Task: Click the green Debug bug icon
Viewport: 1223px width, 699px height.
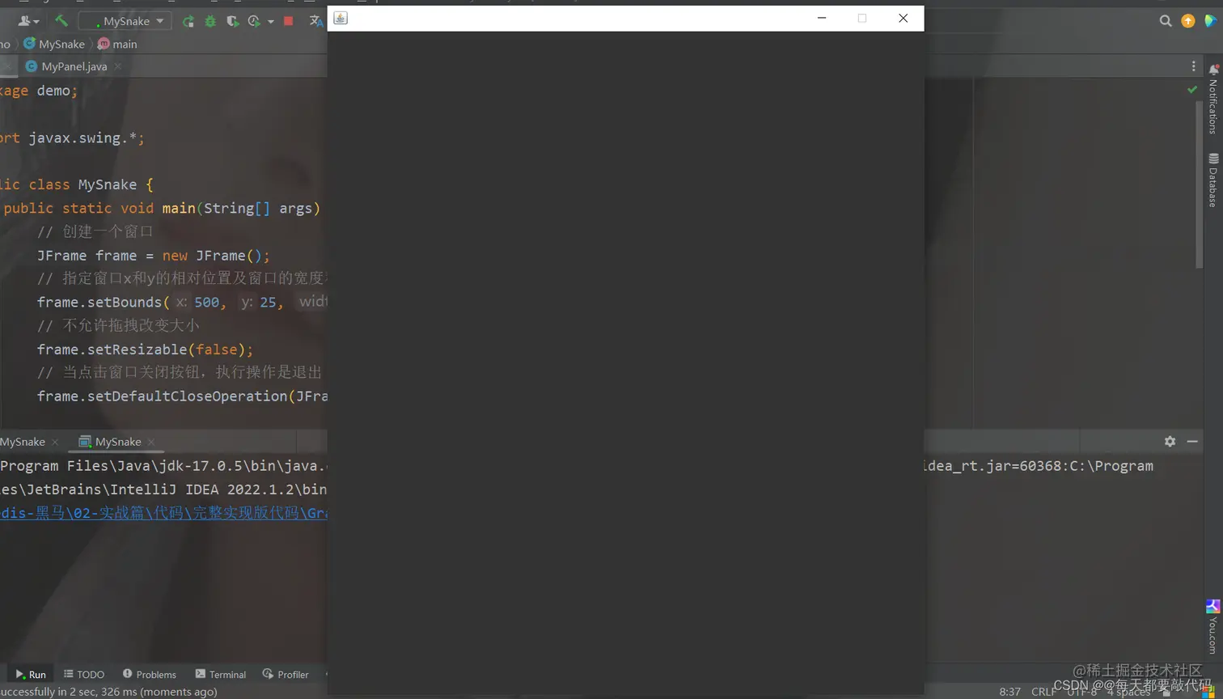Action: pyautogui.click(x=210, y=21)
